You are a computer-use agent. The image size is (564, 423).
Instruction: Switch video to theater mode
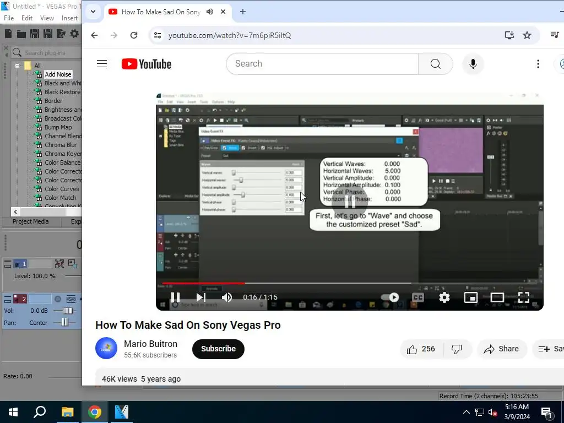tap(497, 297)
